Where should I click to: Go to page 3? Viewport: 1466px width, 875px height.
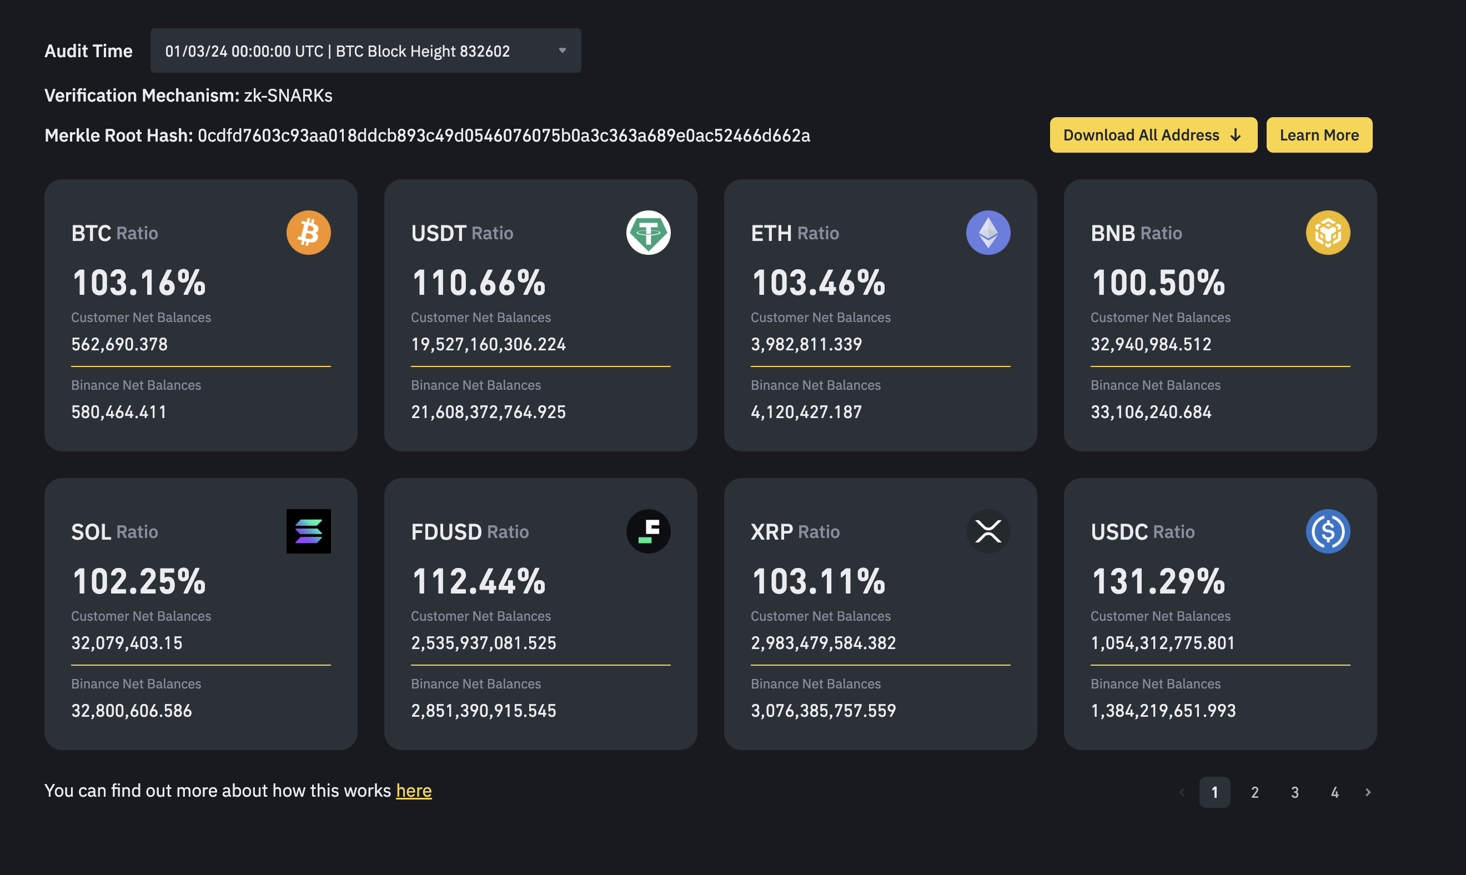1294,792
